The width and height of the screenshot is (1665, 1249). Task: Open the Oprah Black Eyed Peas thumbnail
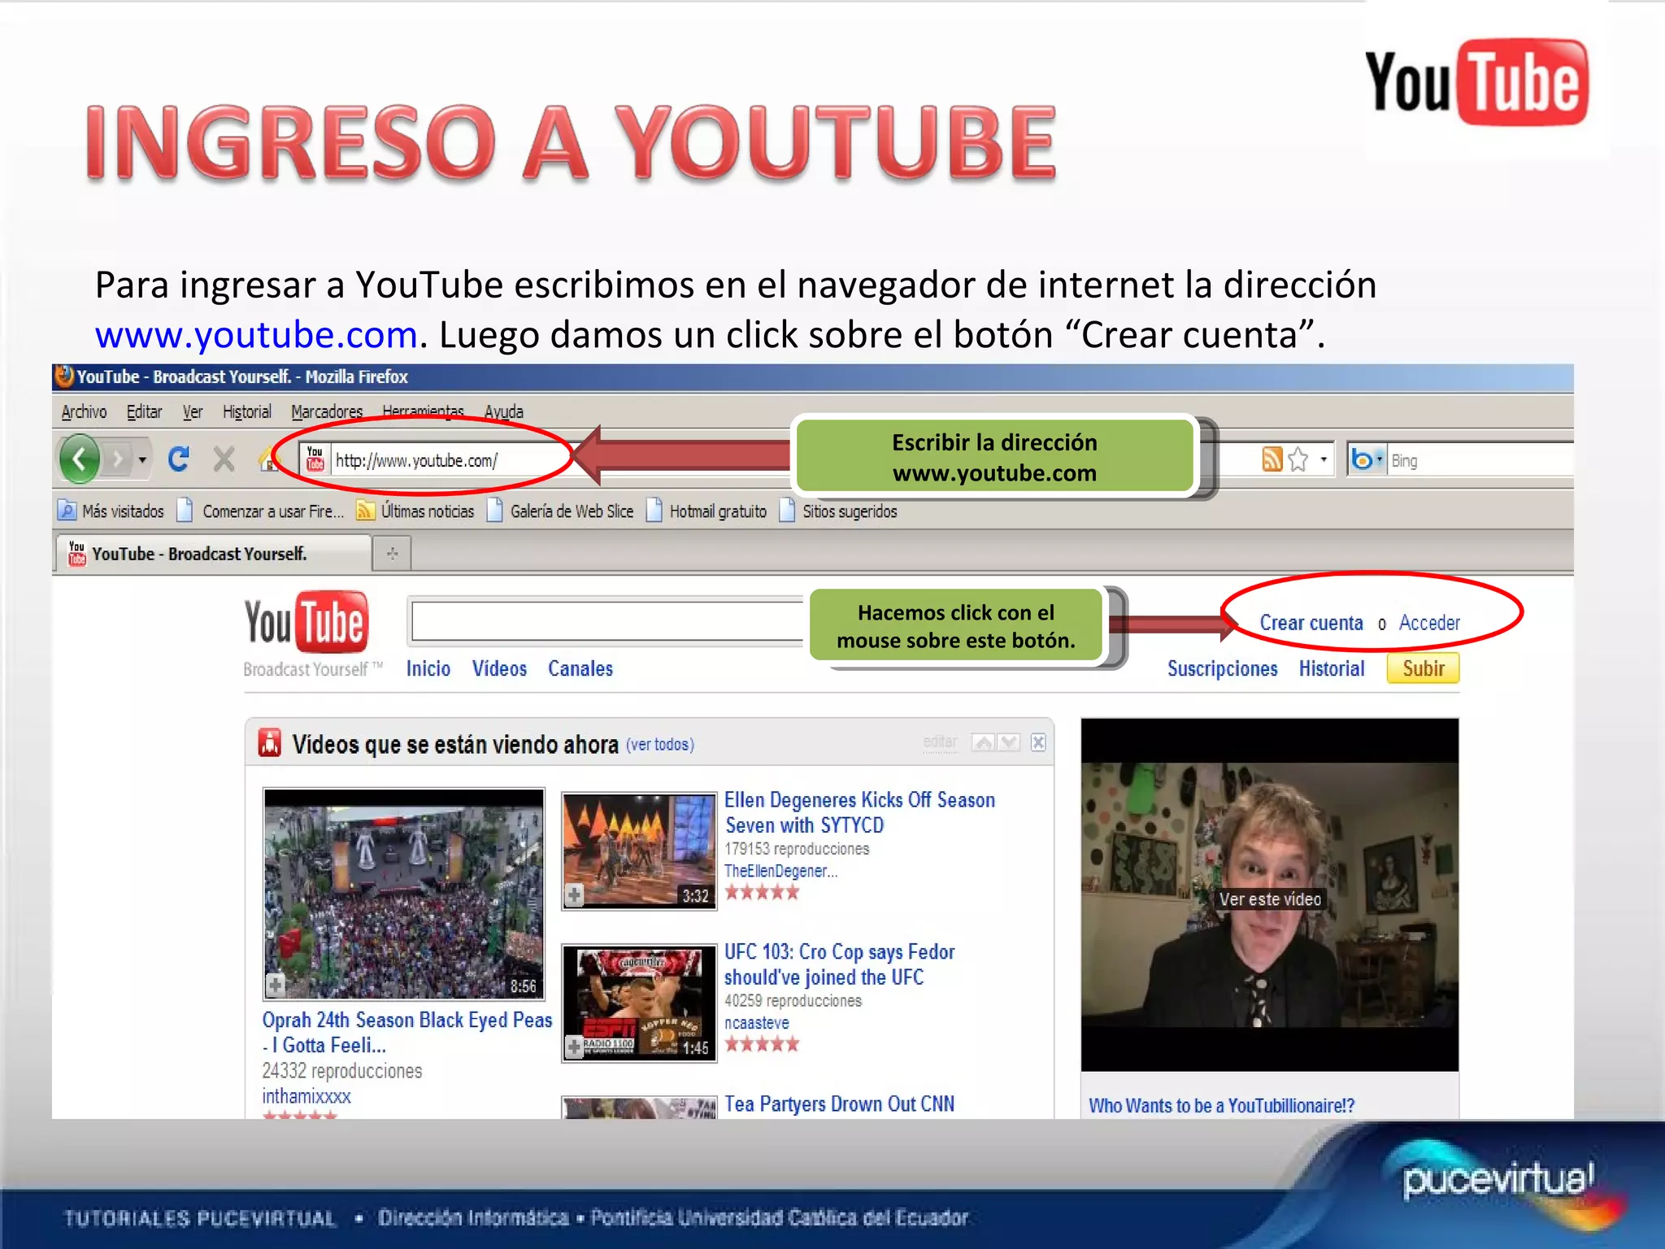click(x=404, y=894)
